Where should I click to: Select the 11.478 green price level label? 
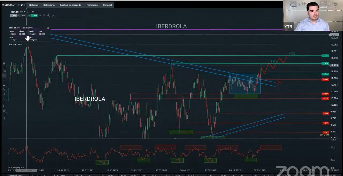(325, 63)
